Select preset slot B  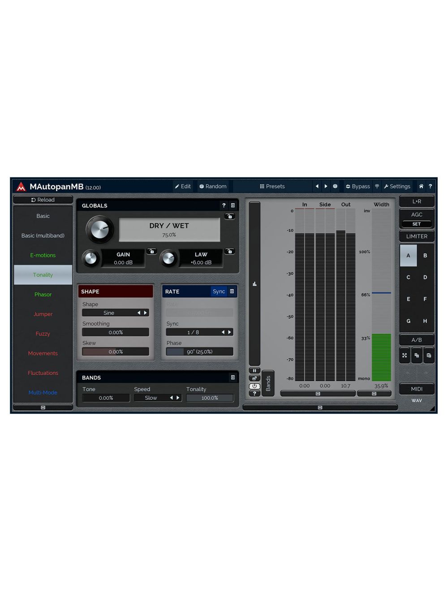425,256
